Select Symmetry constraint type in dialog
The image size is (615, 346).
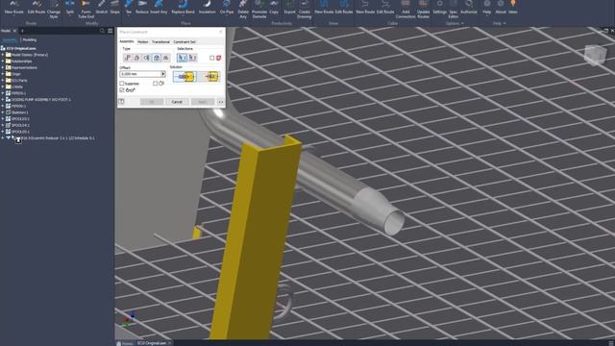[166, 58]
